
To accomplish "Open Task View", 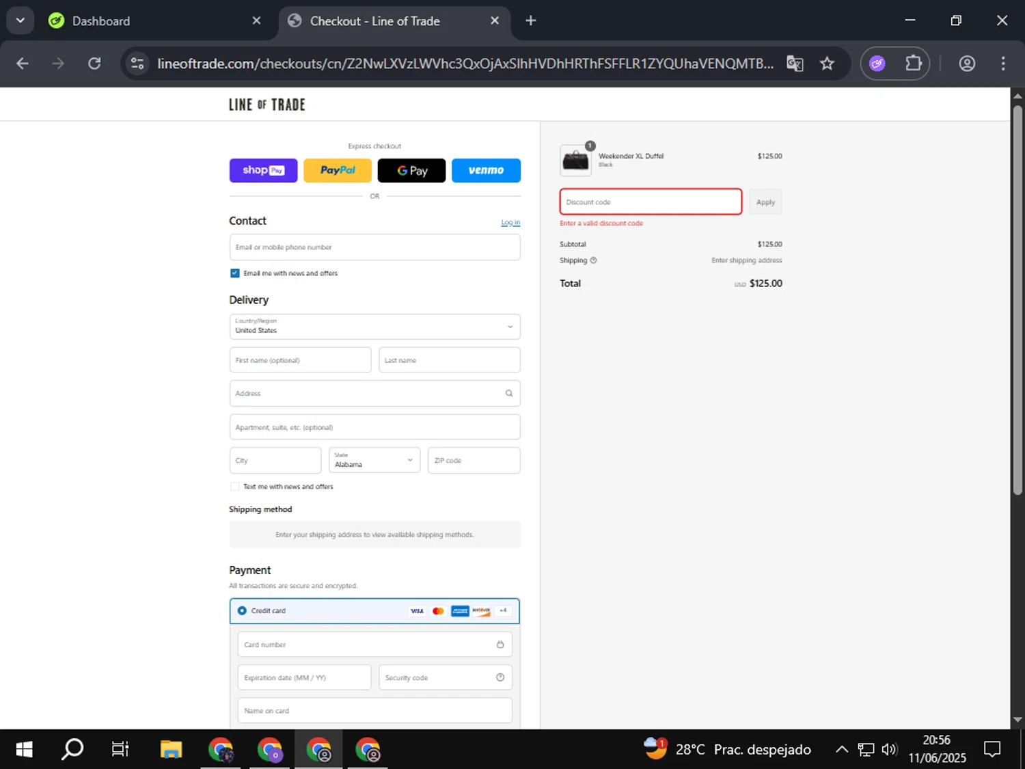I will [120, 749].
